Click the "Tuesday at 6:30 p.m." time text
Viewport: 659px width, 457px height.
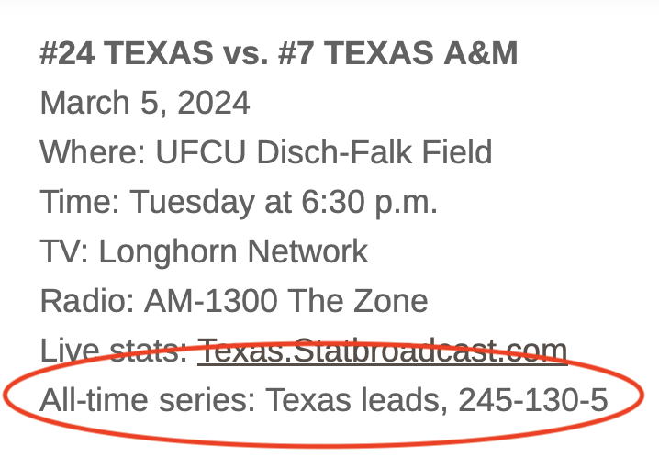[284, 202]
